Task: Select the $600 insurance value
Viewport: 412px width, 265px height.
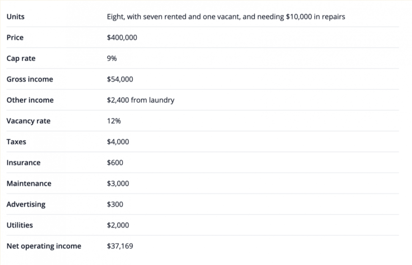Action: tap(115, 163)
